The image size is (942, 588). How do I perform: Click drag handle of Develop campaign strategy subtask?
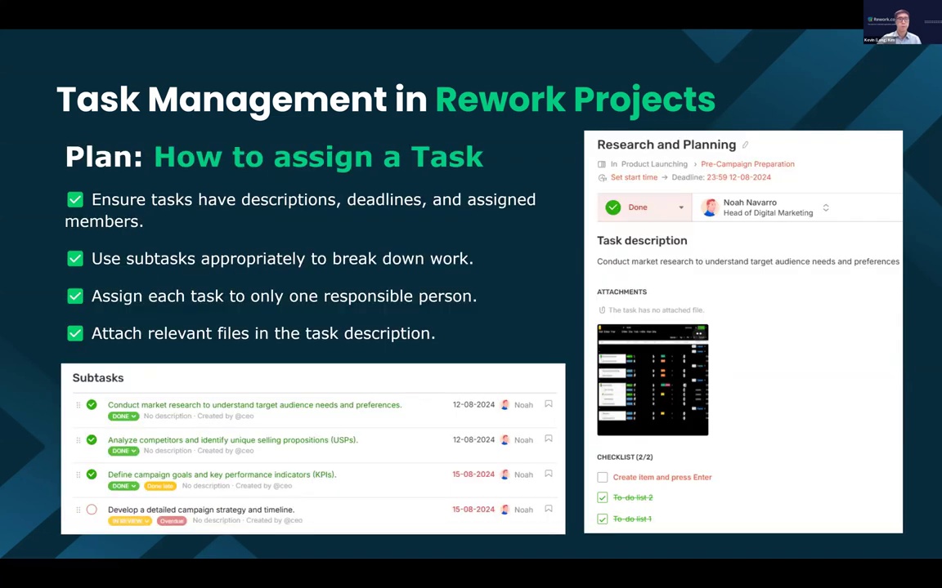coord(78,510)
